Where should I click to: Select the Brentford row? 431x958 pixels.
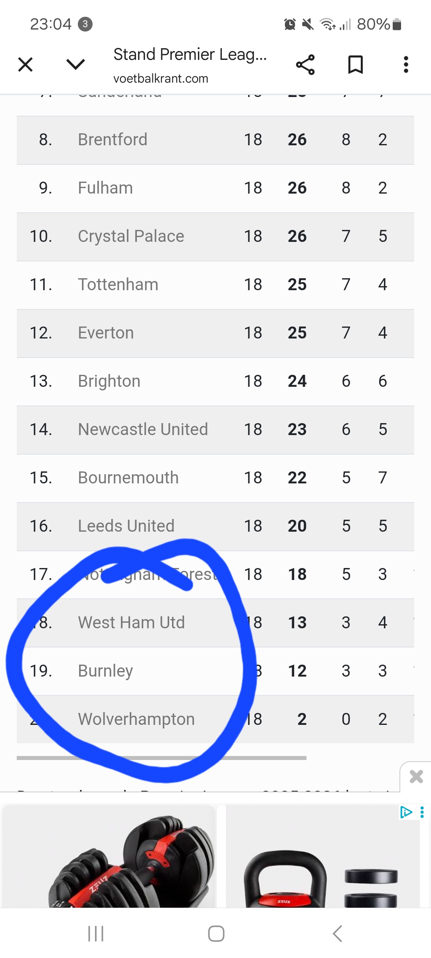pyautogui.click(x=215, y=140)
